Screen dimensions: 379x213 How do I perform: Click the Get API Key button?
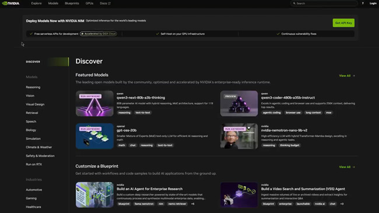click(x=343, y=23)
